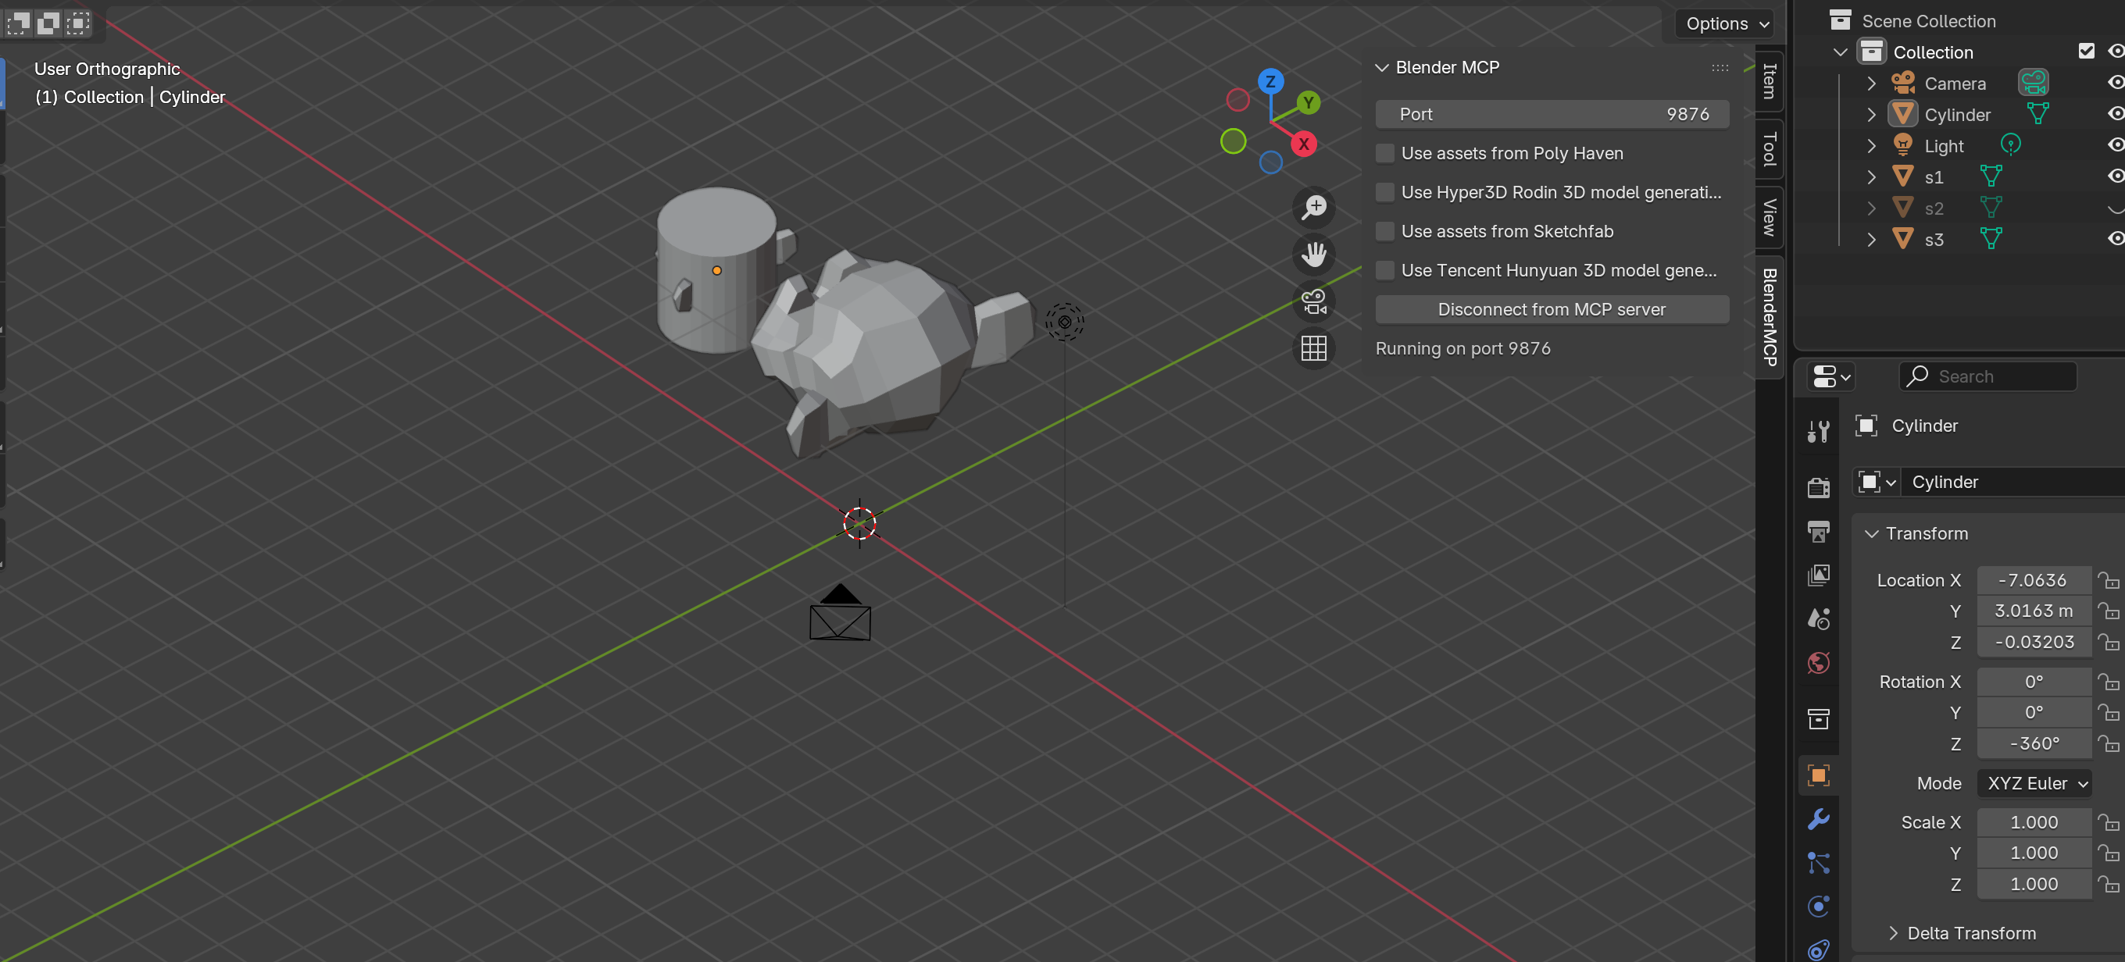Expand the s1 object in outliner
Screen dimensions: 2125x962
point(1870,176)
